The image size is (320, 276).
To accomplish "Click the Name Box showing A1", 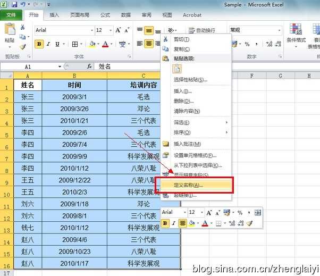I will [29, 66].
